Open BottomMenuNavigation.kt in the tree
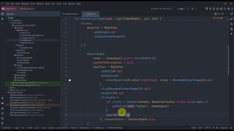Screen dimensions: 234x131 click(32, 35)
